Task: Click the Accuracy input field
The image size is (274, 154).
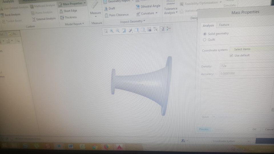Action: pos(247,73)
